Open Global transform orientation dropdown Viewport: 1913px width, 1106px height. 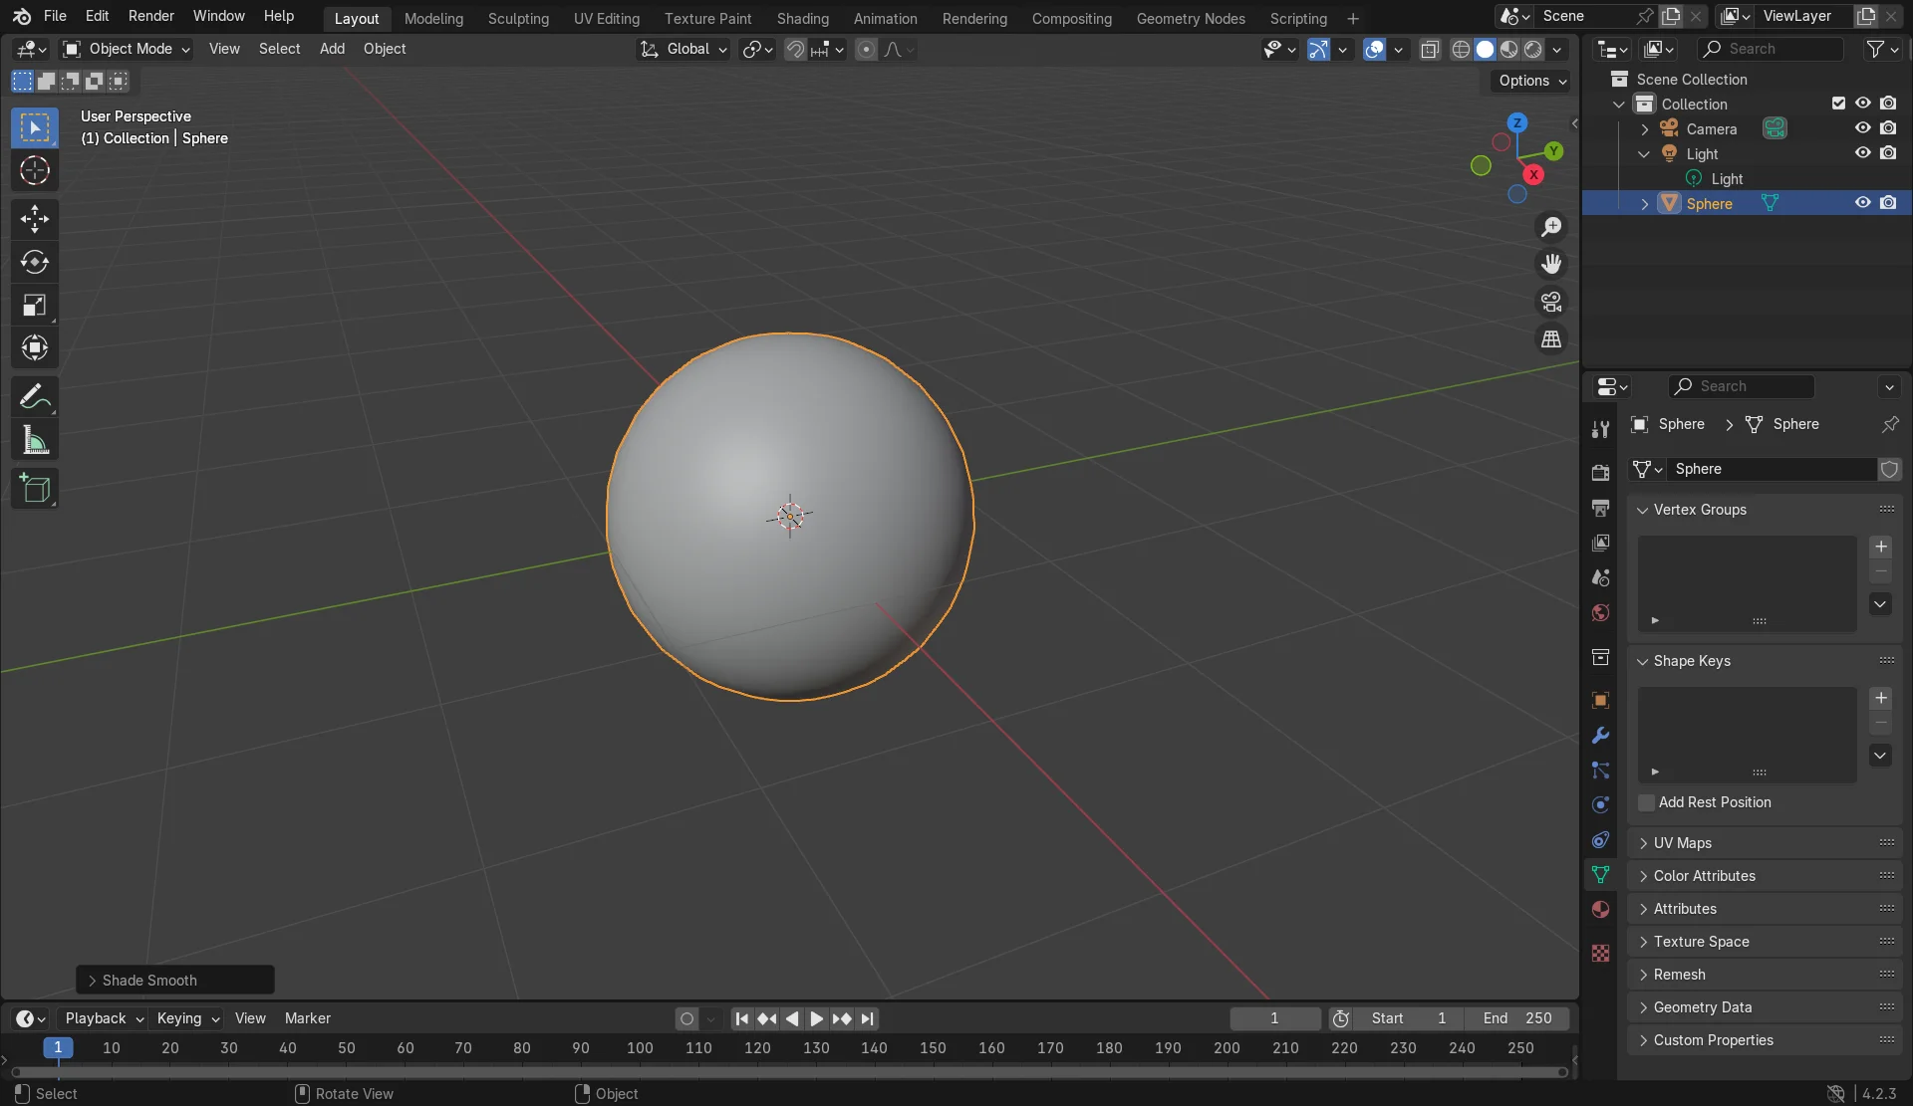point(683,49)
